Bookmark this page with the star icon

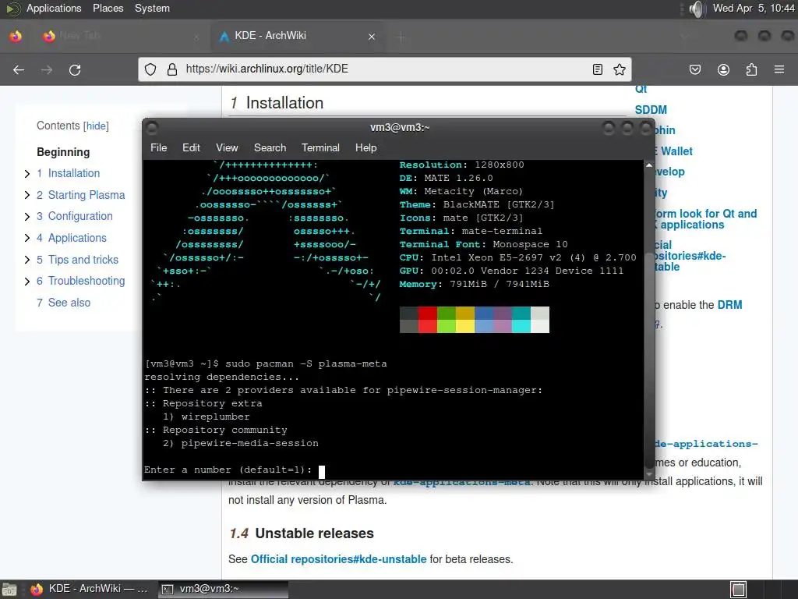tap(620, 69)
